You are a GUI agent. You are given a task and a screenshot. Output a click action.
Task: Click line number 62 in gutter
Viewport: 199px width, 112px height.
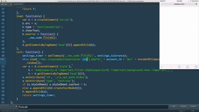(3, 102)
